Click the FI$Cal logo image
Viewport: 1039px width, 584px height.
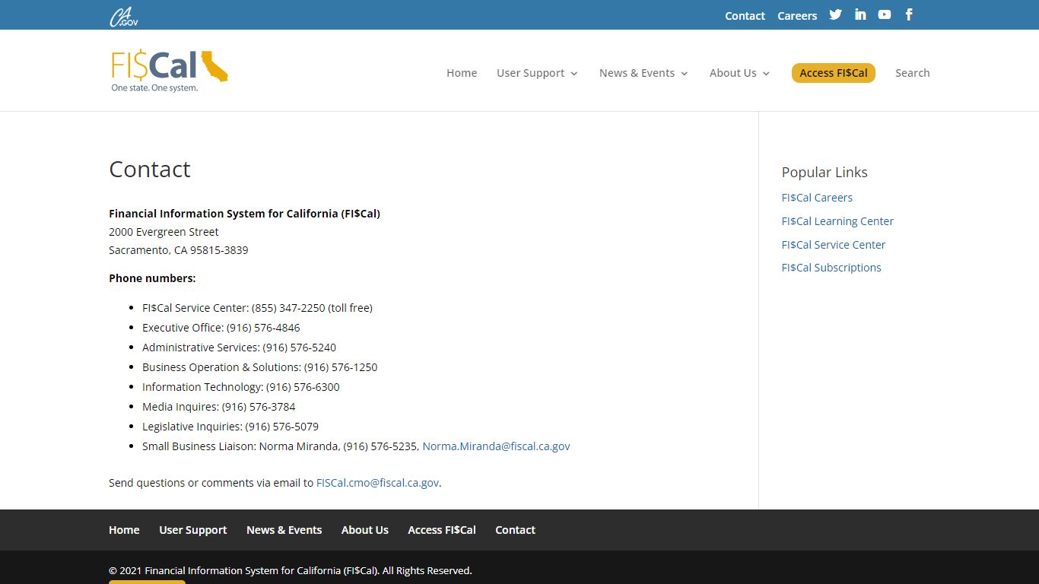(x=170, y=71)
